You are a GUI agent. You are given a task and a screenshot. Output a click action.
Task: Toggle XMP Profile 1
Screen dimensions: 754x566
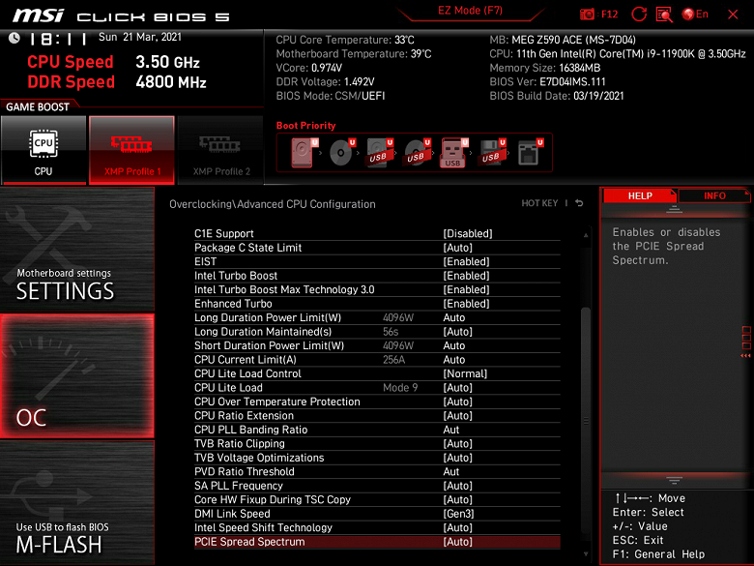coord(131,150)
